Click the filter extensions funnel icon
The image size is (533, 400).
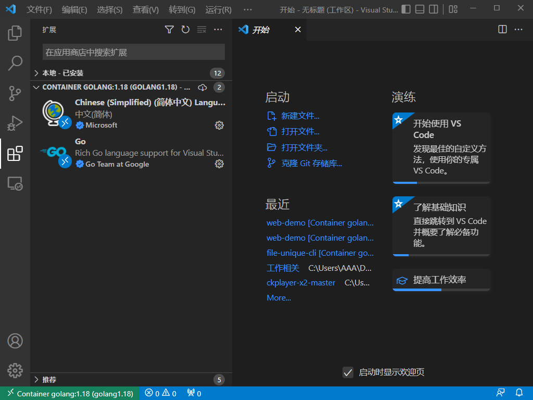click(x=169, y=30)
